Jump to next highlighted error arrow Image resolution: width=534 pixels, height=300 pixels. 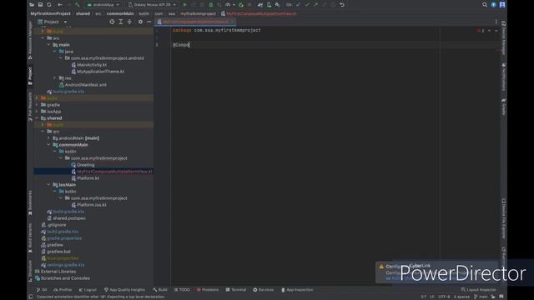coord(496,31)
